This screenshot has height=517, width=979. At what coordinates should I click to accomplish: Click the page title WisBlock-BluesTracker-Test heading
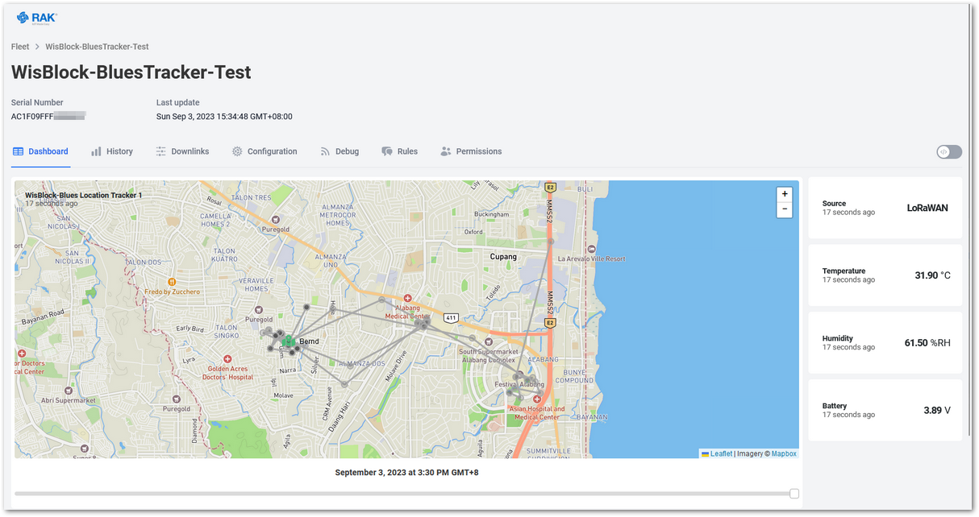click(x=131, y=72)
